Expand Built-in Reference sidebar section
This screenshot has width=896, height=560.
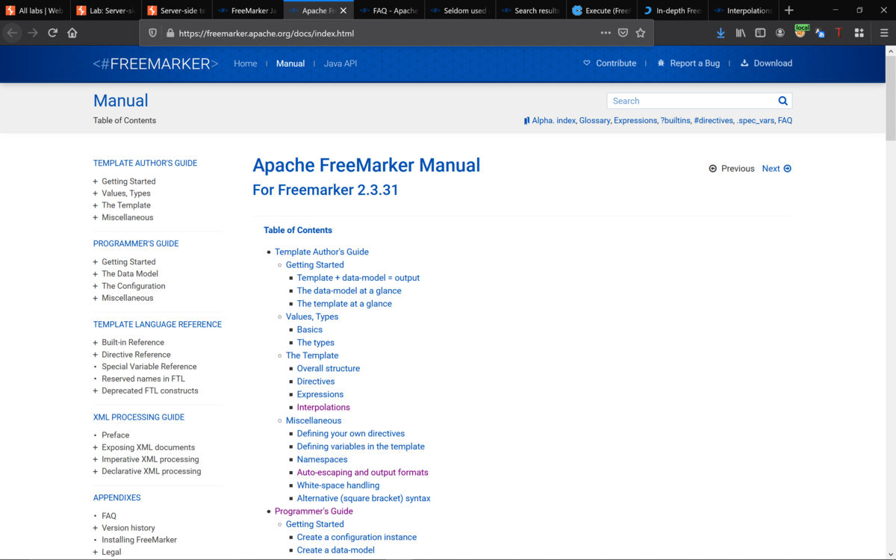pyautogui.click(x=96, y=343)
